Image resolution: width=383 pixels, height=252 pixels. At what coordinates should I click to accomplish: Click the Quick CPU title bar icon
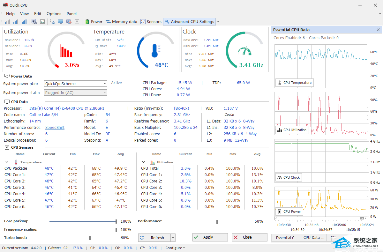[5, 5]
